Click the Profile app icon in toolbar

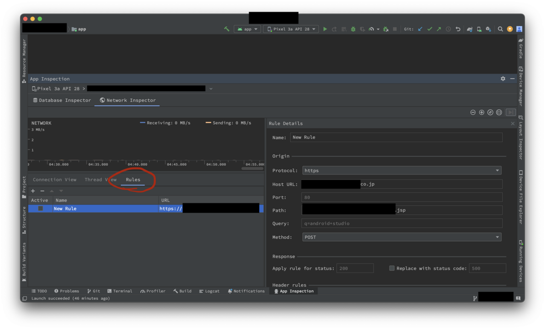tap(371, 29)
